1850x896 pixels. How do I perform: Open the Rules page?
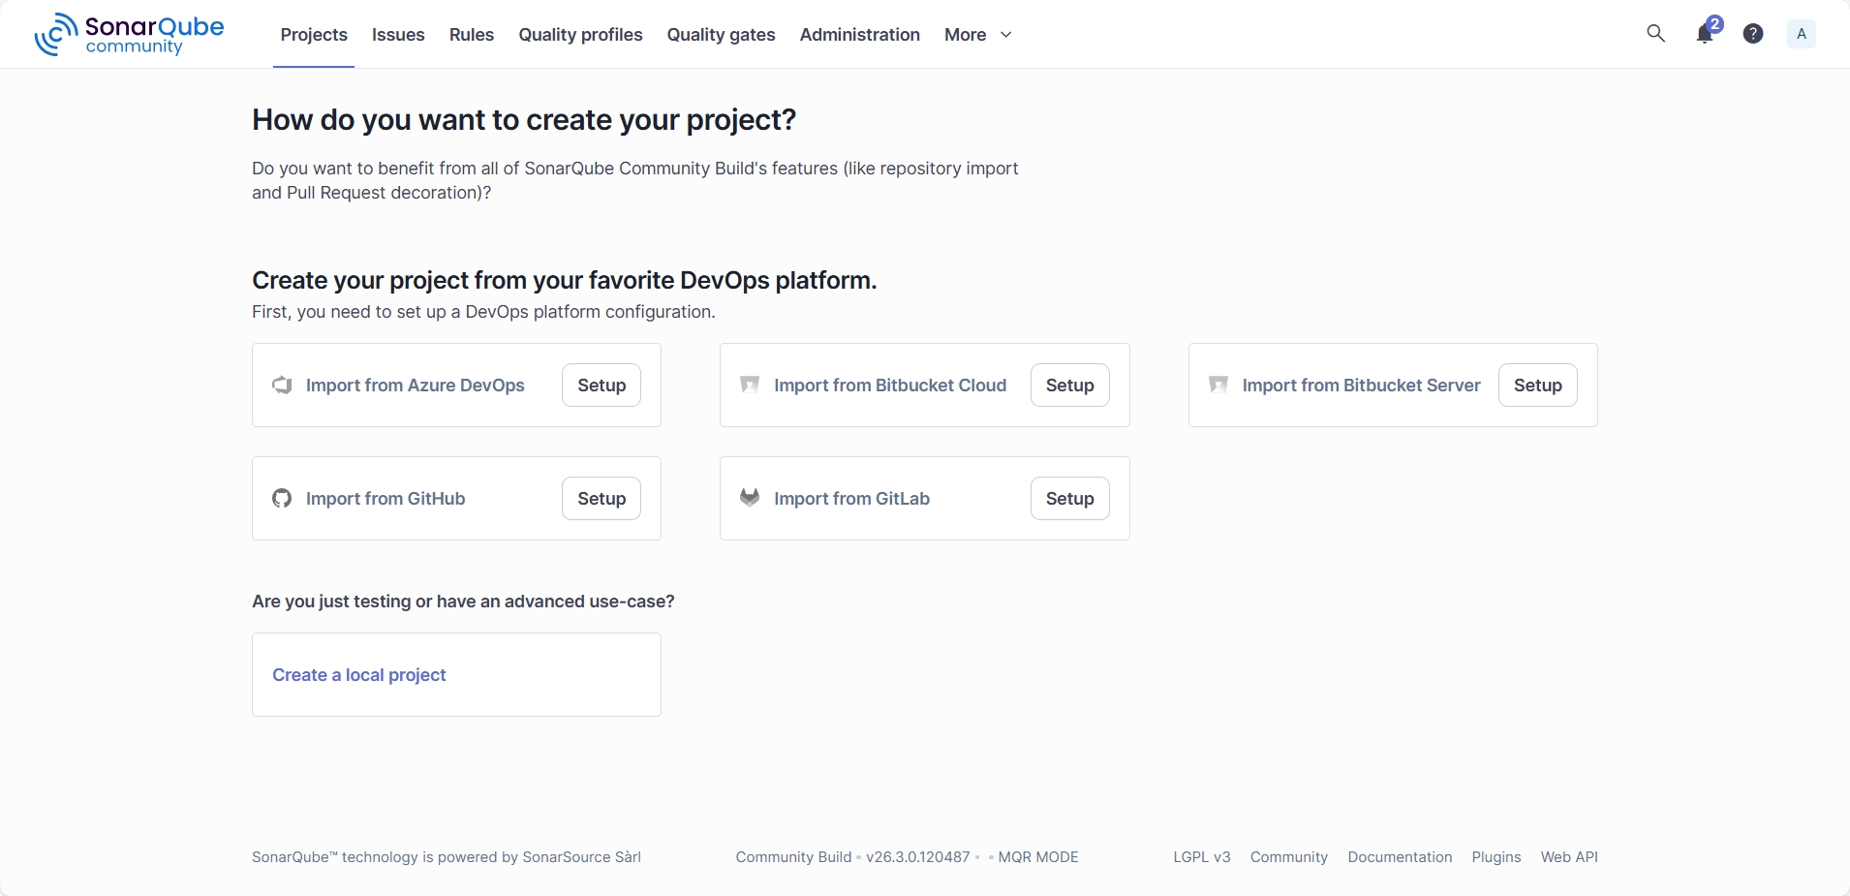471,35
